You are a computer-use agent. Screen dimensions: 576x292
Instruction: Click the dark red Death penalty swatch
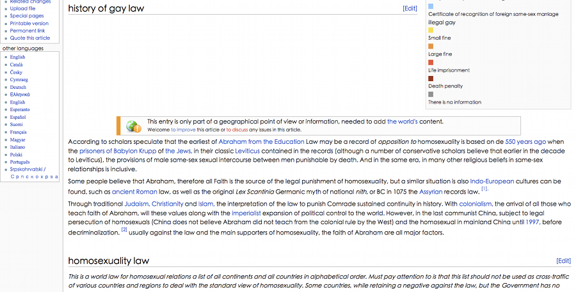[431, 79]
